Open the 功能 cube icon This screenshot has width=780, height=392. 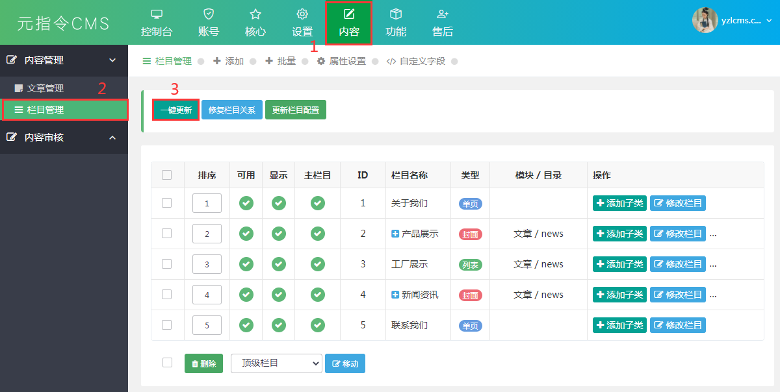396,14
